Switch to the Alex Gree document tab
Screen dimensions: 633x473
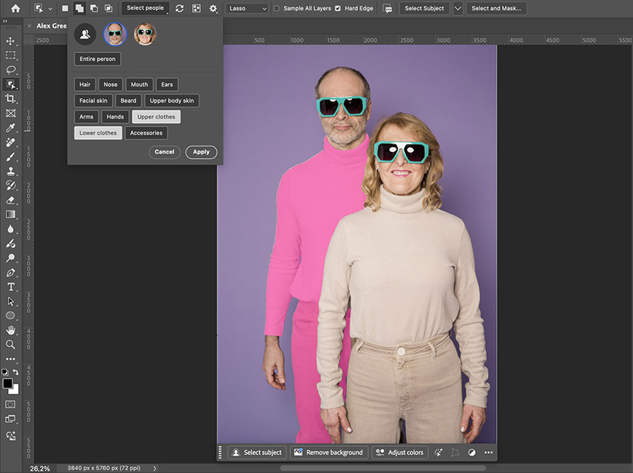[51, 26]
